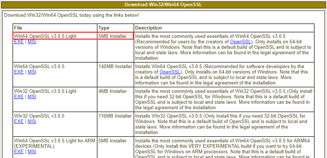Download EXE for Win64 OpenSSL v3.0.5 Light

coord(19,42)
